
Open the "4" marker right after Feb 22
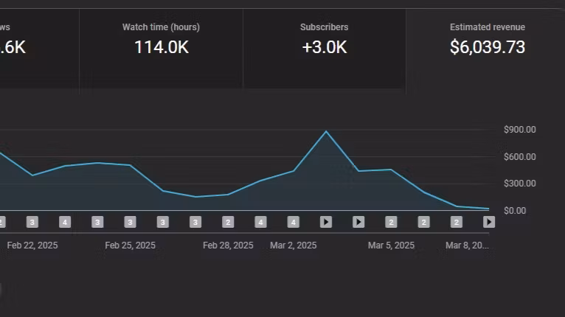click(x=65, y=222)
